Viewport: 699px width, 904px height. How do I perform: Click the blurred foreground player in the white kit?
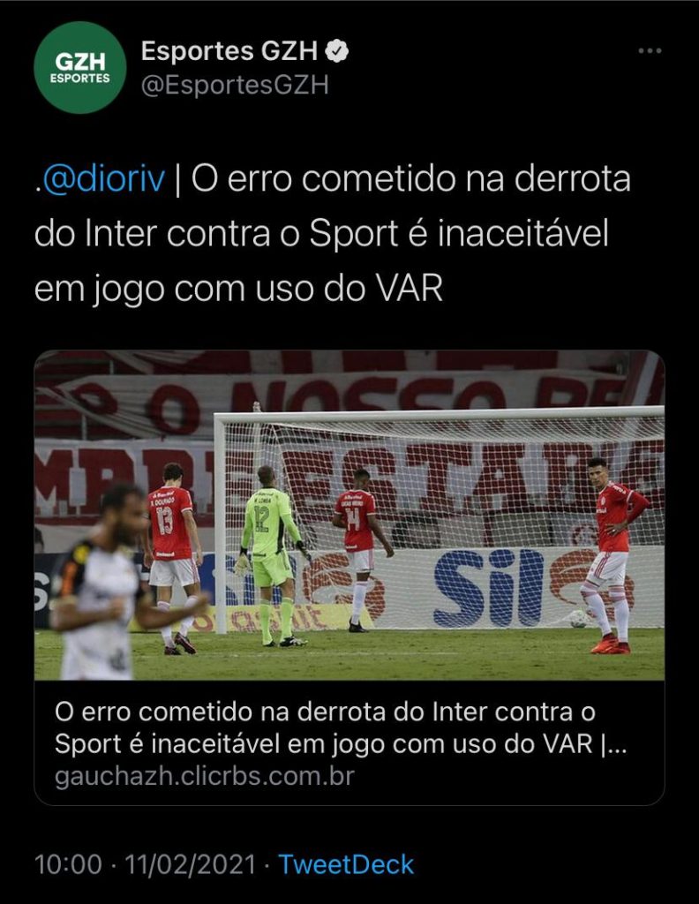point(109,583)
